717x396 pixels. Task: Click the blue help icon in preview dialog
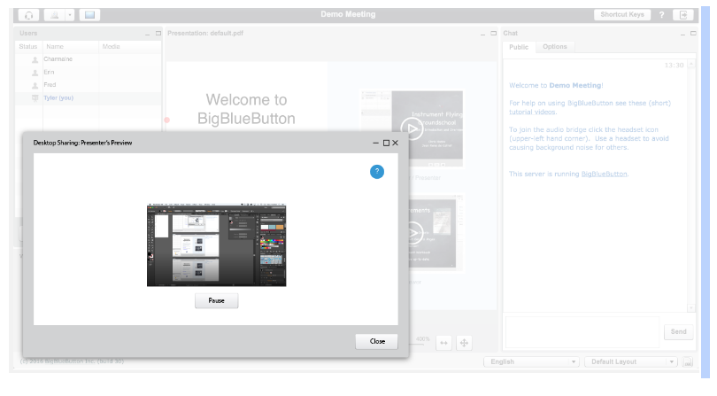377,172
